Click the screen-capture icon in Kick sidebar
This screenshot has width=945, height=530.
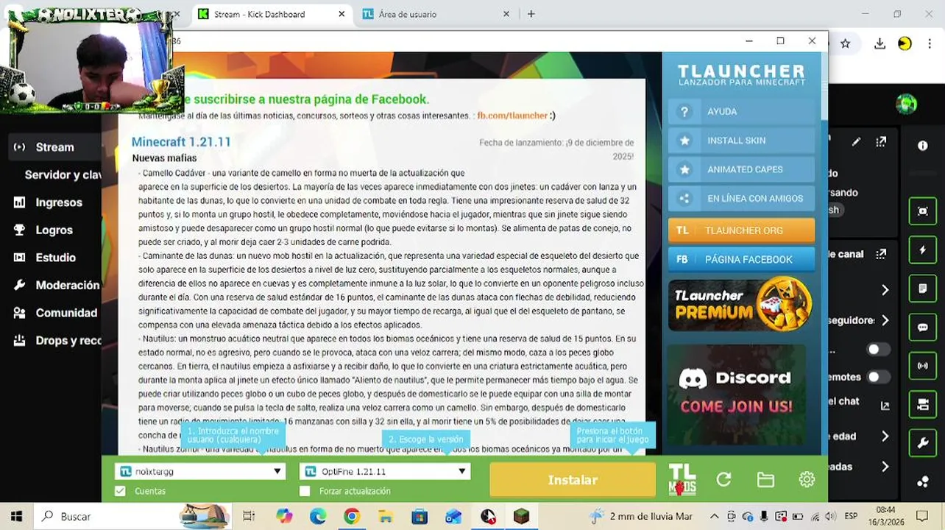[x=923, y=211]
